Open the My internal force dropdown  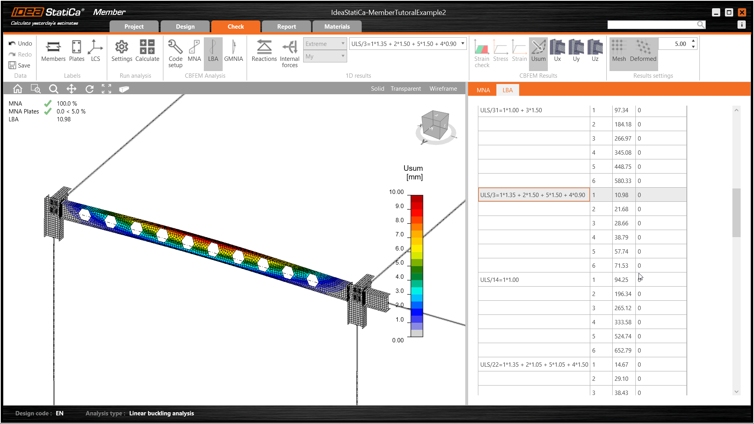tap(325, 57)
